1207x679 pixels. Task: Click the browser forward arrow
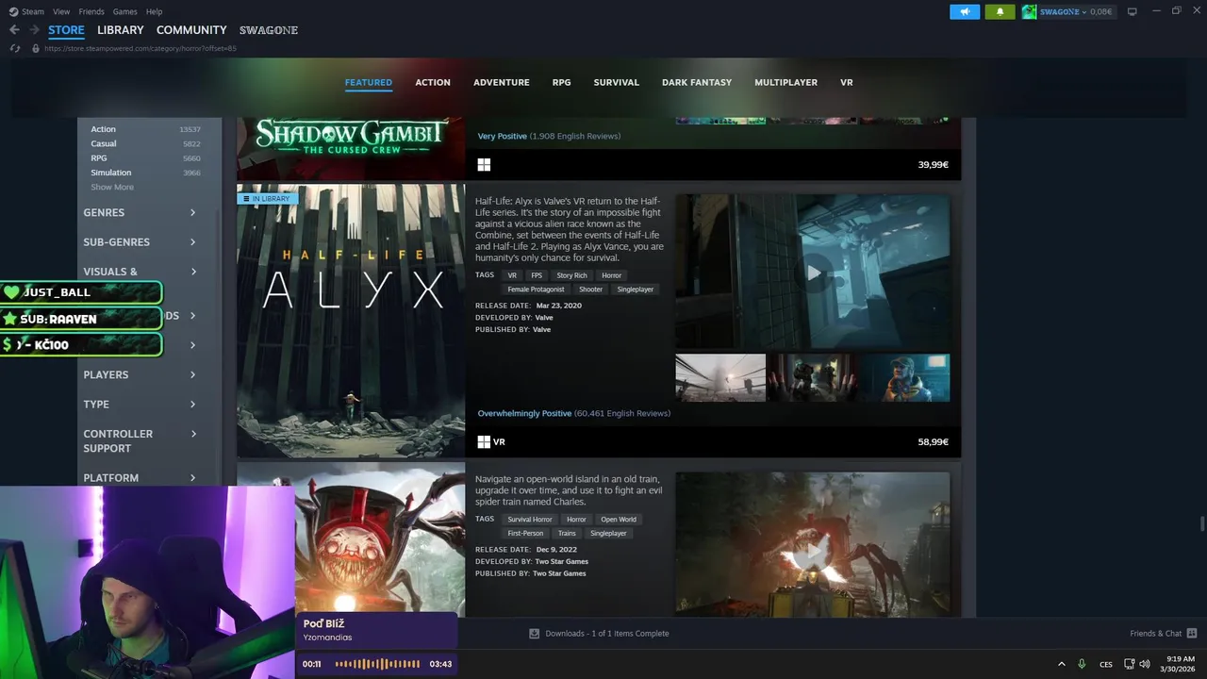(34, 30)
